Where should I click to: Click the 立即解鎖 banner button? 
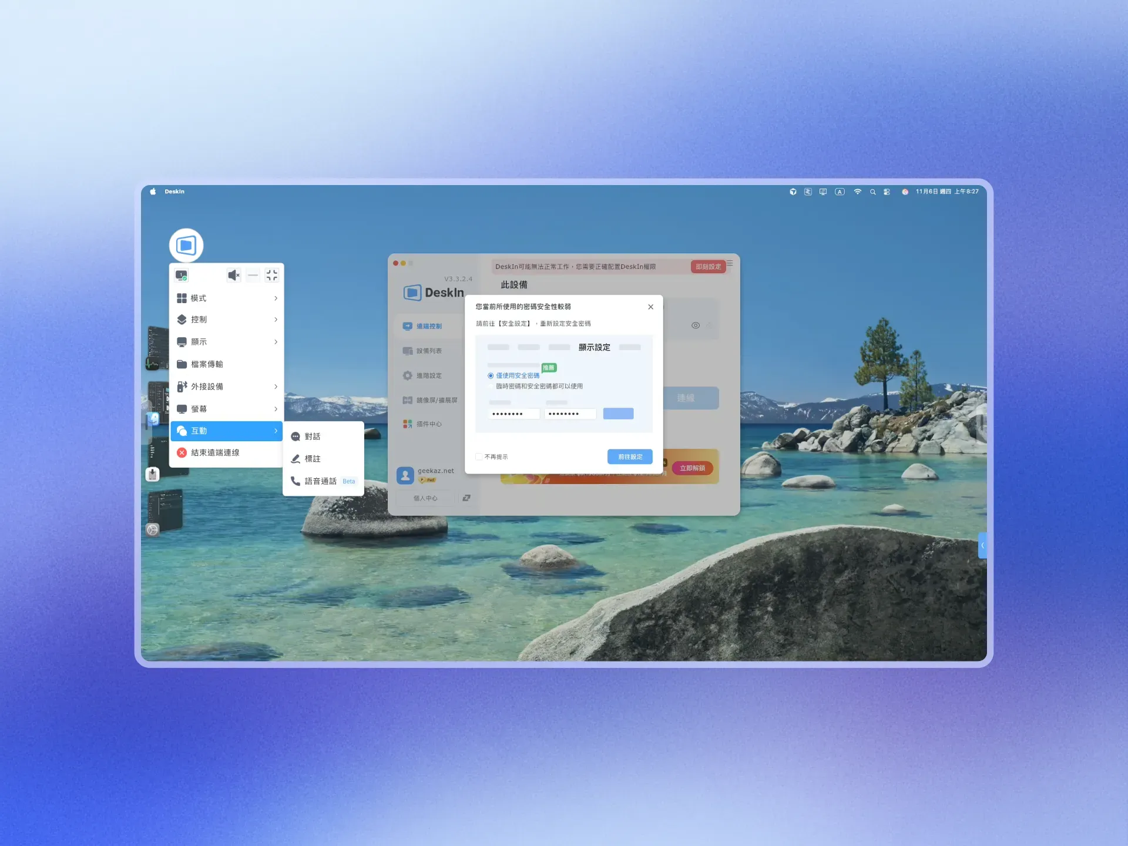(x=692, y=468)
